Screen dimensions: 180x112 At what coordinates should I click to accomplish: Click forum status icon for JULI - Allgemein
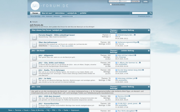pyautogui.click(x=34, y=57)
